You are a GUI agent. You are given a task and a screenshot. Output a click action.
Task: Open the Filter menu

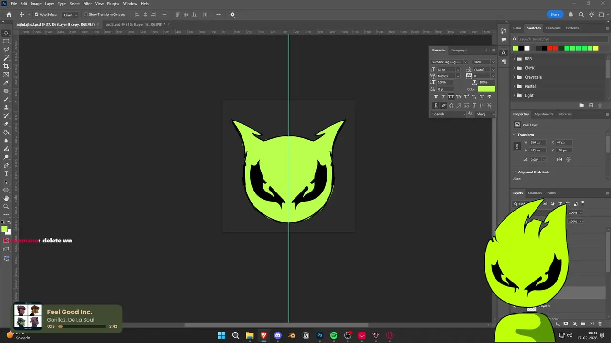coord(87,4)
